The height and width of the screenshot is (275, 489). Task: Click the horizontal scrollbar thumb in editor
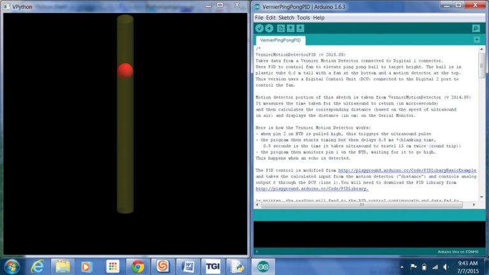point(362,204)
